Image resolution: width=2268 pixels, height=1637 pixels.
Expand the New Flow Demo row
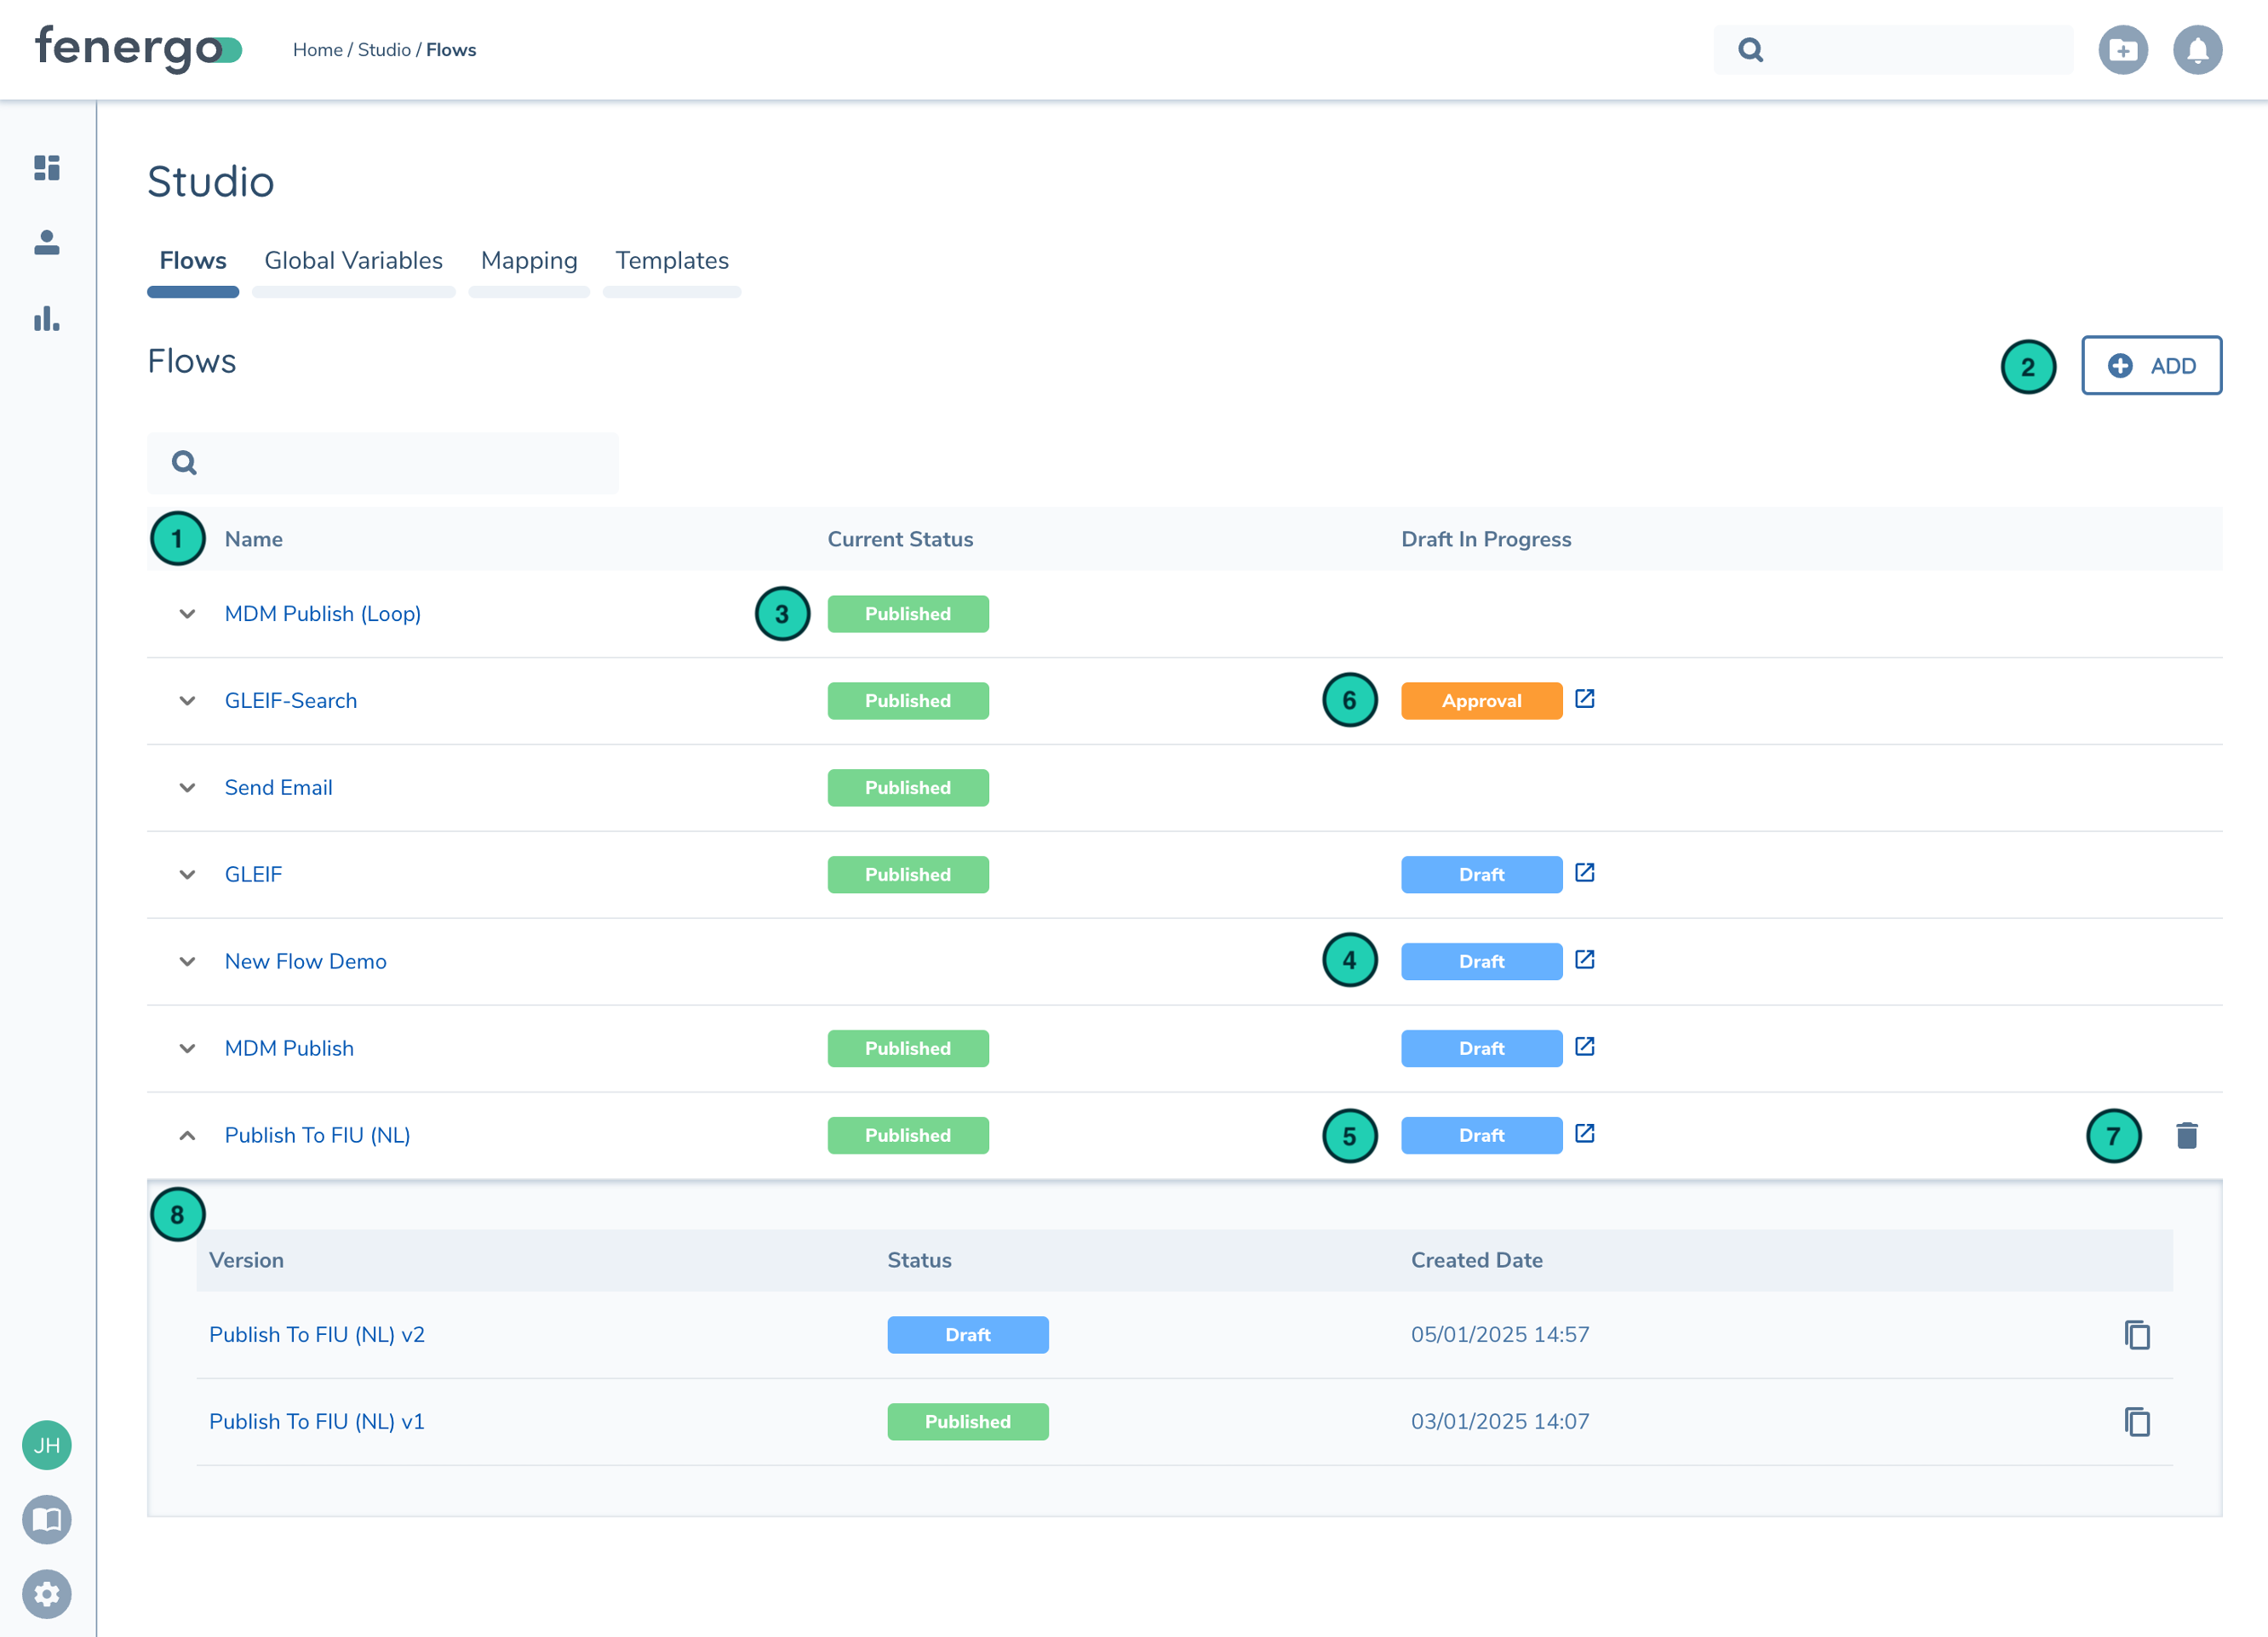click(187, 961)
